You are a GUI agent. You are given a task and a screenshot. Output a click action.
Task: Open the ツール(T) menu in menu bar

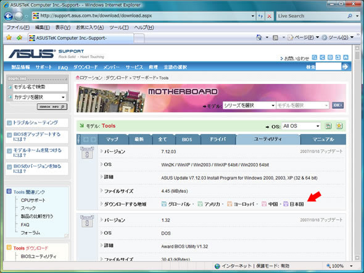click(x=119, y=27)
